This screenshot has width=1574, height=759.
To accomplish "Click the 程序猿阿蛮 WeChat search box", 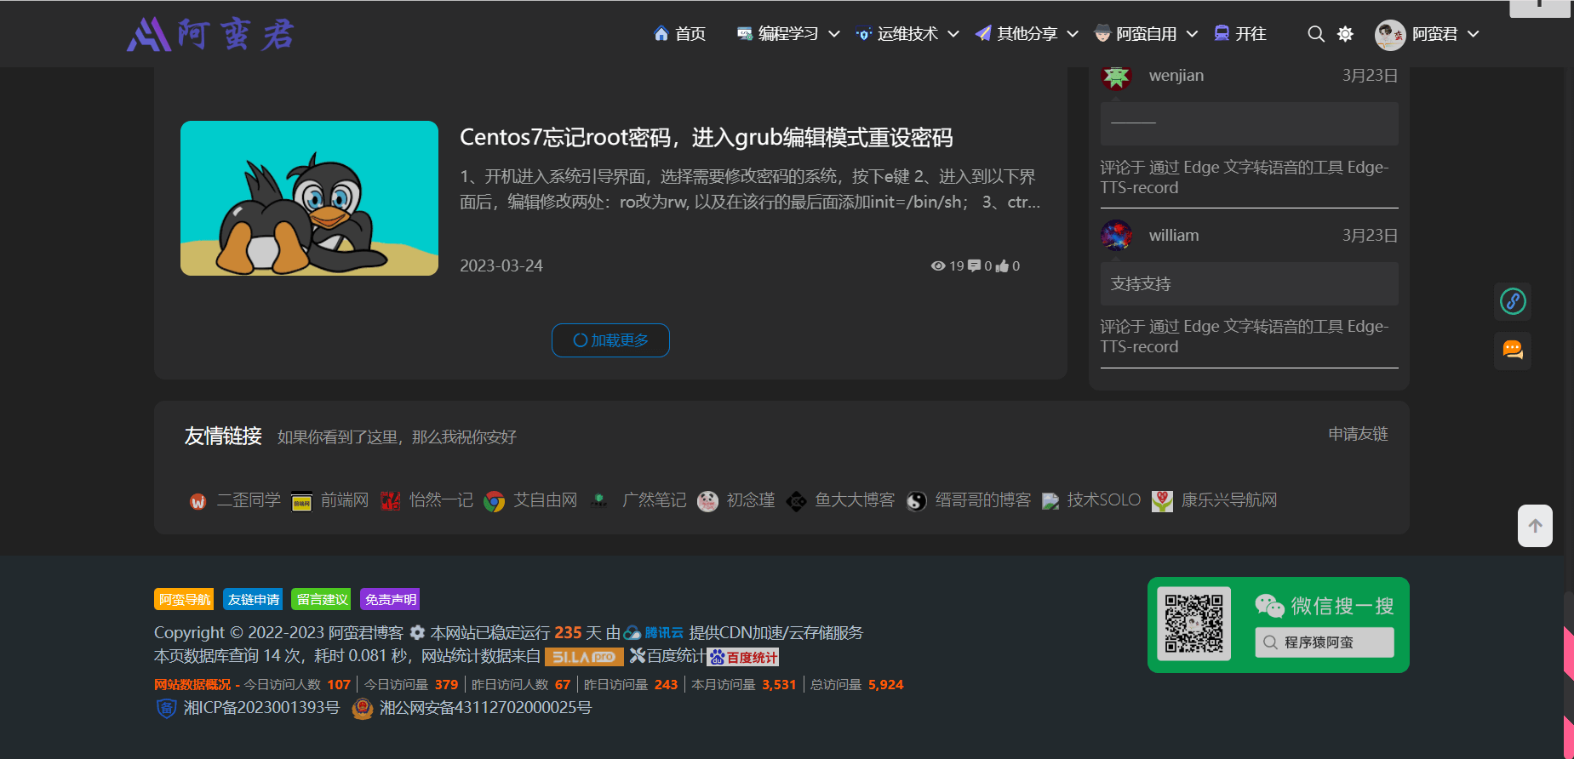I will click(1324, 642).
